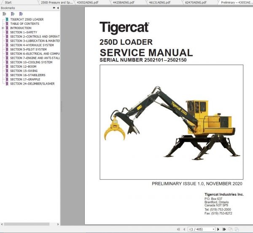Click the previous view icon in the bottom bar
The width and height of the screenshot is (253, 233).
[230, 229]
